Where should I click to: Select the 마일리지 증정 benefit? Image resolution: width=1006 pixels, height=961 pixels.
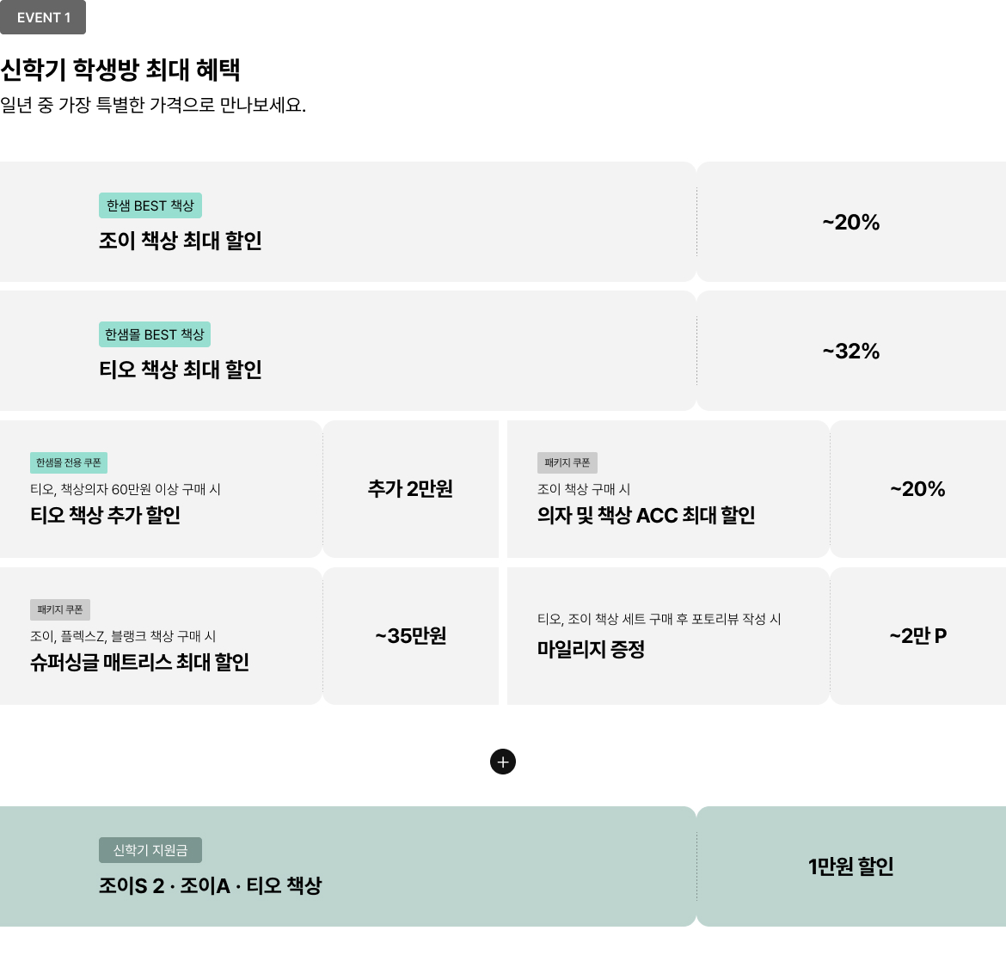coord(591,649)
